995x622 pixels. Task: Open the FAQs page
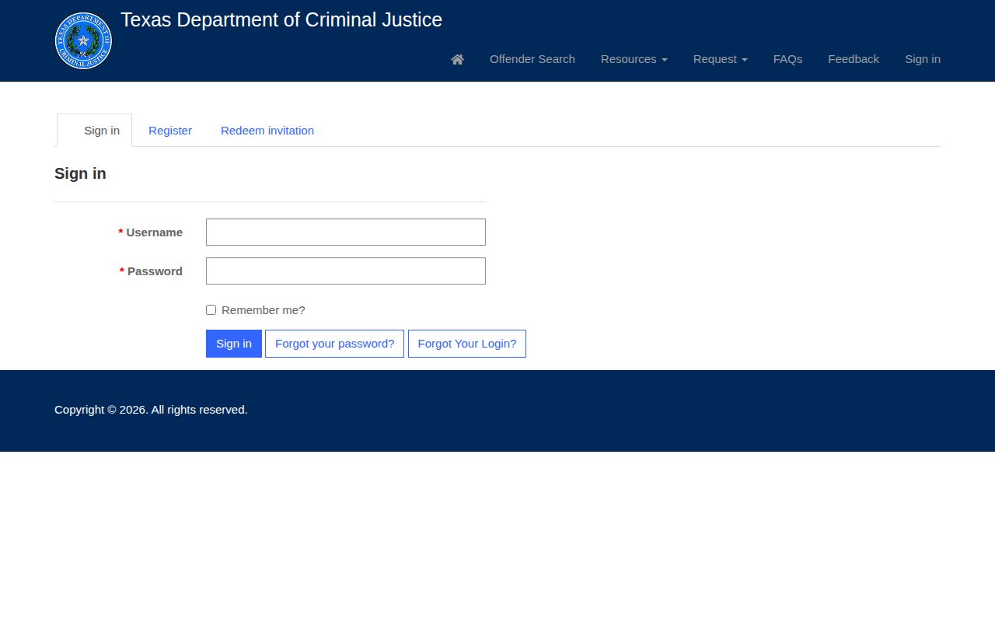point(787,59)
